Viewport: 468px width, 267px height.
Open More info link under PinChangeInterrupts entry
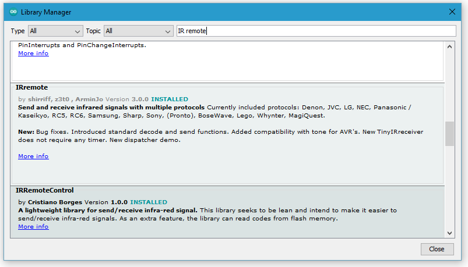33,54
